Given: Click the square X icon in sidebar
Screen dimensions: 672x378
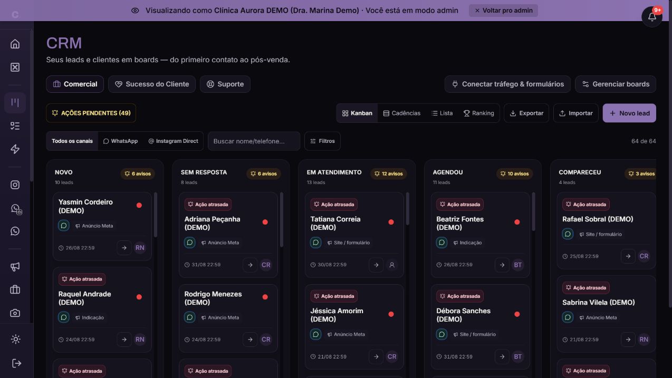Looking at the screenshot, I should (x=15, y=67).
